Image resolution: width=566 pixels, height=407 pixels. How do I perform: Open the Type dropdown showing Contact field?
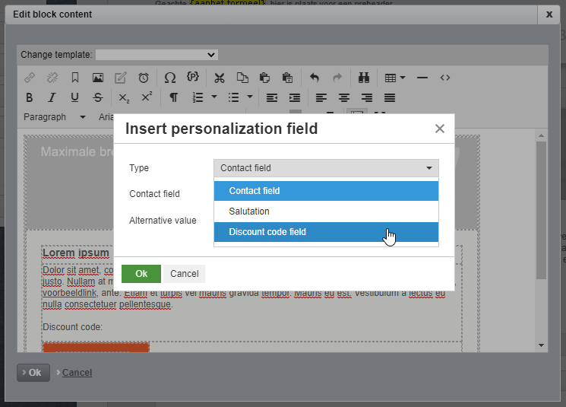pos(326,168)
